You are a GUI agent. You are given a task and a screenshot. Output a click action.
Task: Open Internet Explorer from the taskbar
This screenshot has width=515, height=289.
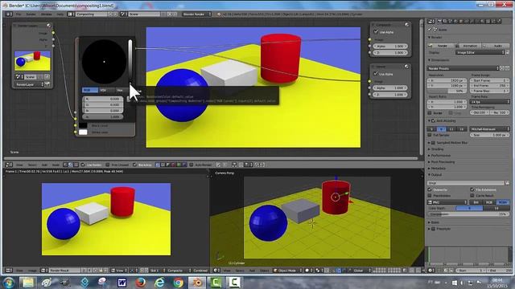(159, 282)
